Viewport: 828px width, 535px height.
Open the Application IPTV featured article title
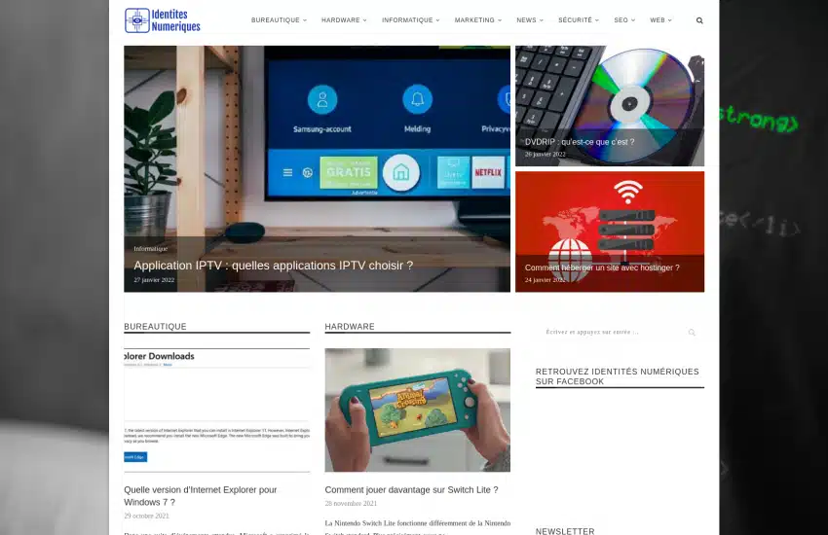[273, 266]
